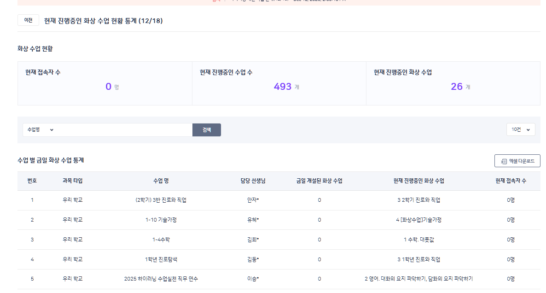Click teacher name 안자* in first row

253,200
